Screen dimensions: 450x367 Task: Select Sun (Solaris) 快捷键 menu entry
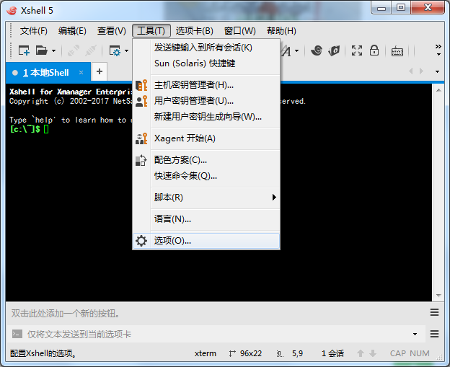[206, 63]
